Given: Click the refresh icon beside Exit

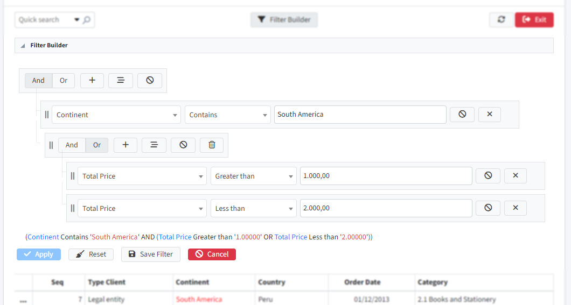Looking at the screenshot, I should click(x=501, y=20).
